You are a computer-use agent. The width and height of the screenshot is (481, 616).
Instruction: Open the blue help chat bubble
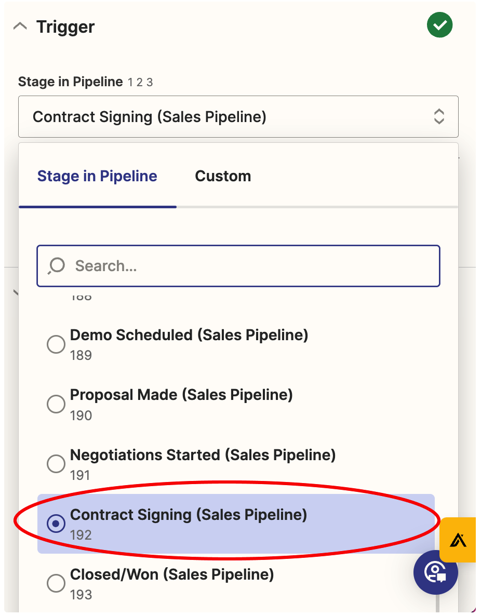[435, 573]
